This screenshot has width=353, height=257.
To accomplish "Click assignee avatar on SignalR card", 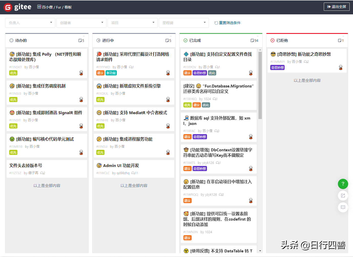I will 81,126.
